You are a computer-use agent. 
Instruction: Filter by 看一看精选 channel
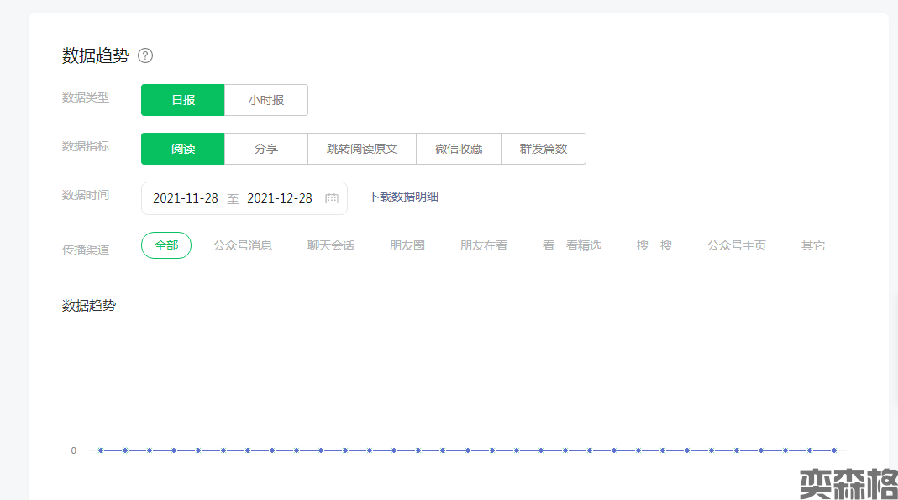(x=572, y=245)
